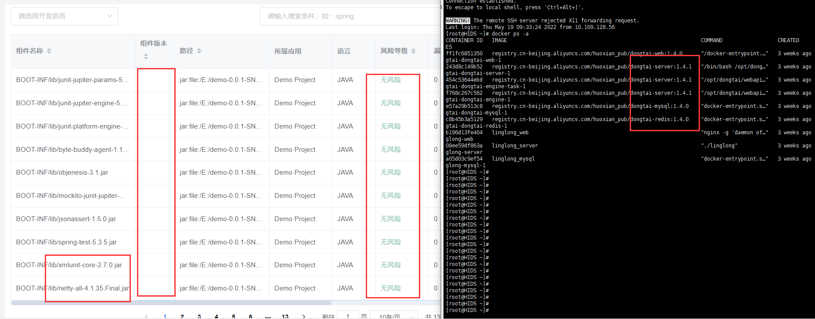This screenshot has height=319, width=815.
Task: Click container ID ff1fc6851350 in terminal
Action: pos(464,54)
